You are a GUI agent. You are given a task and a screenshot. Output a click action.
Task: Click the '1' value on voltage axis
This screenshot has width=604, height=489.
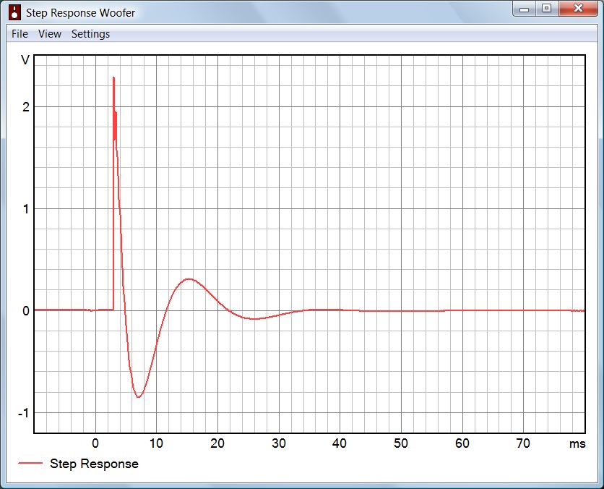[26, 209]
